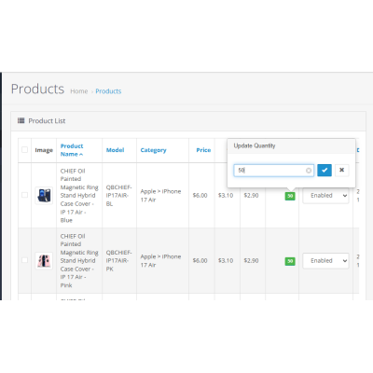Click the Product List table icon
The height and width of the screenshot is (373, 373).
pos(21,120)
